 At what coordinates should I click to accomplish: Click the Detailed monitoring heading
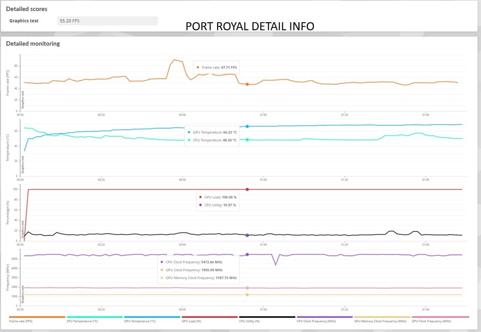[33, 44]
